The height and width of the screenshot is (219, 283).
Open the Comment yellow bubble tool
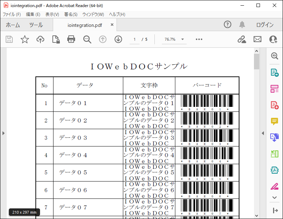274,121
